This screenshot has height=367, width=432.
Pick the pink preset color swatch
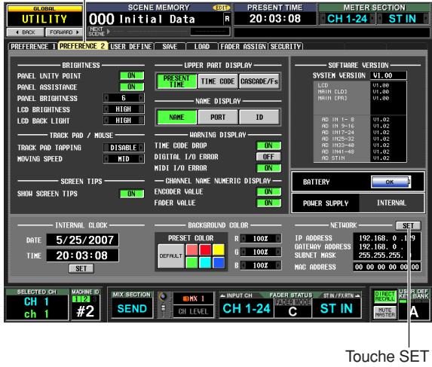pyautogui.click(x=191, y=250)
